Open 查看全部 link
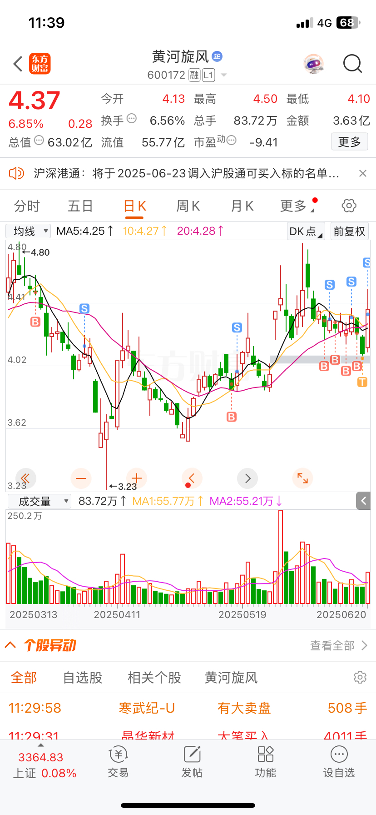Image resolution: width=376 pixels, height=815 pixels. coord(338,645)
